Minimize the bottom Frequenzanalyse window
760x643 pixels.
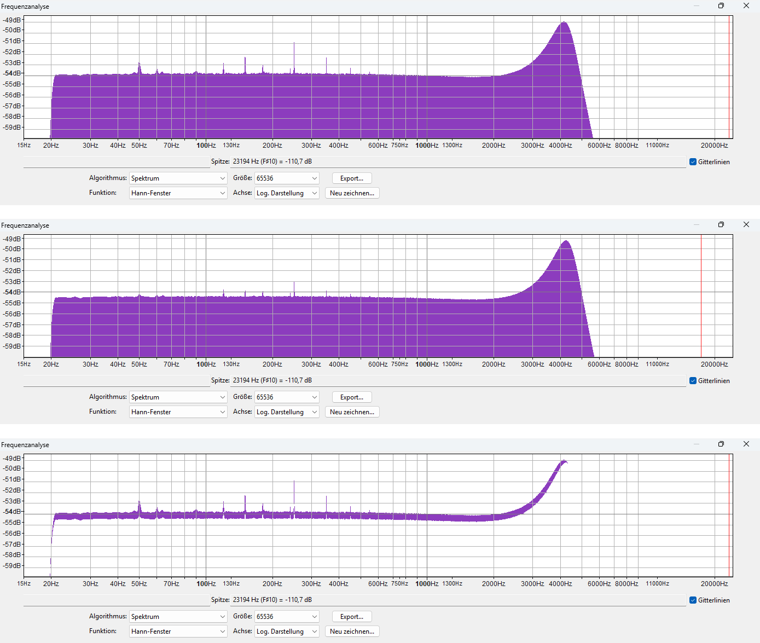[x=697, y=444]
